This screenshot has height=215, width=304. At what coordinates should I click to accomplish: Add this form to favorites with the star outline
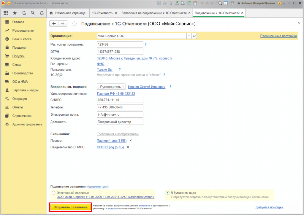75,24
